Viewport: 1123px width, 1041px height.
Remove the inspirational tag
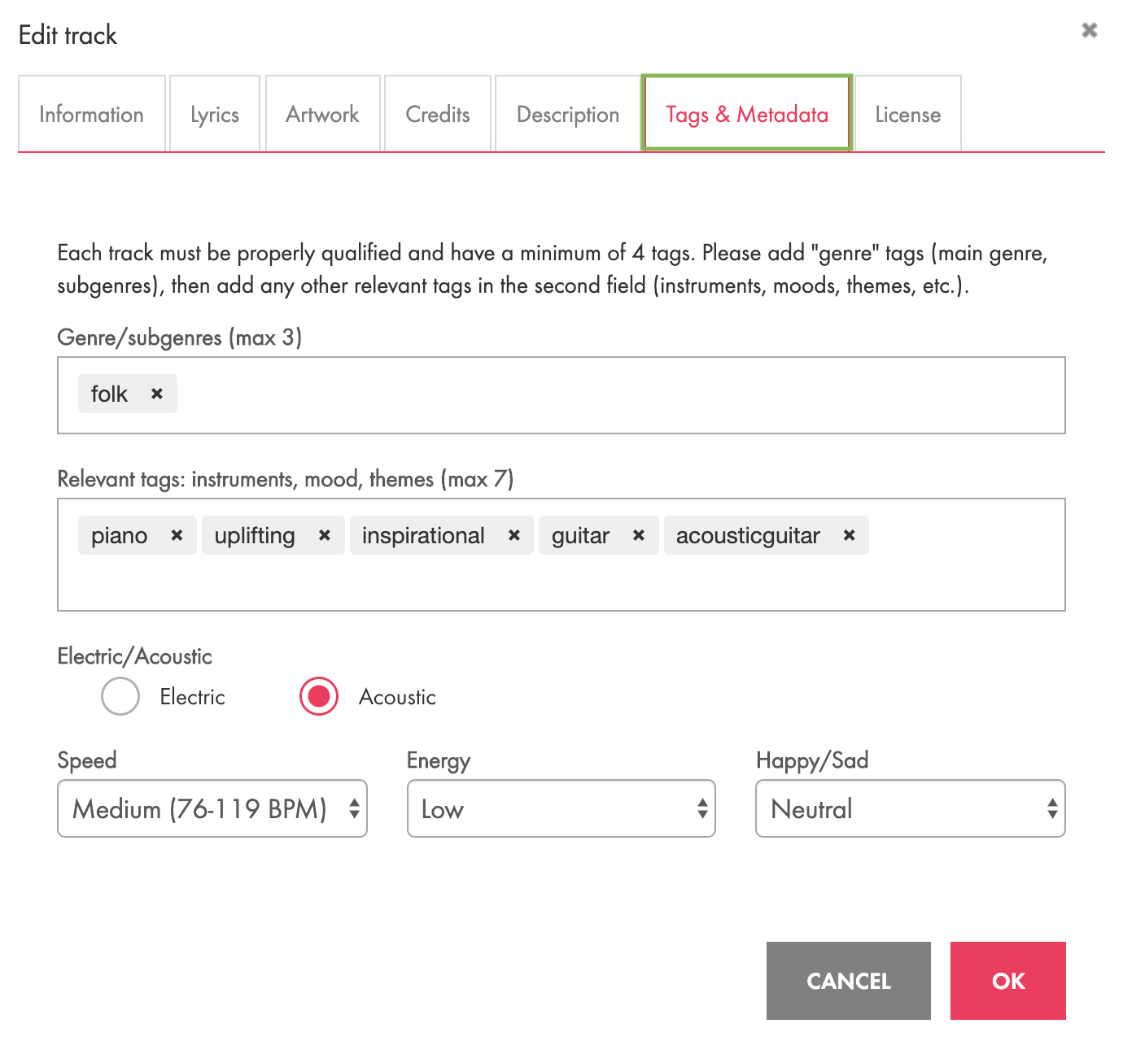(x=514, y=535)
